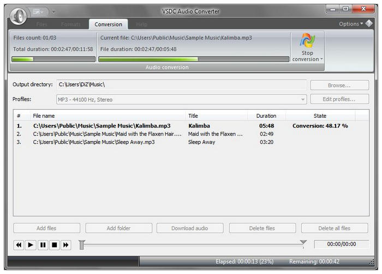Switch to the Files tab
The width and height of the screenshot is (382, 274).
pyautogui.click(x=41, y=25)
